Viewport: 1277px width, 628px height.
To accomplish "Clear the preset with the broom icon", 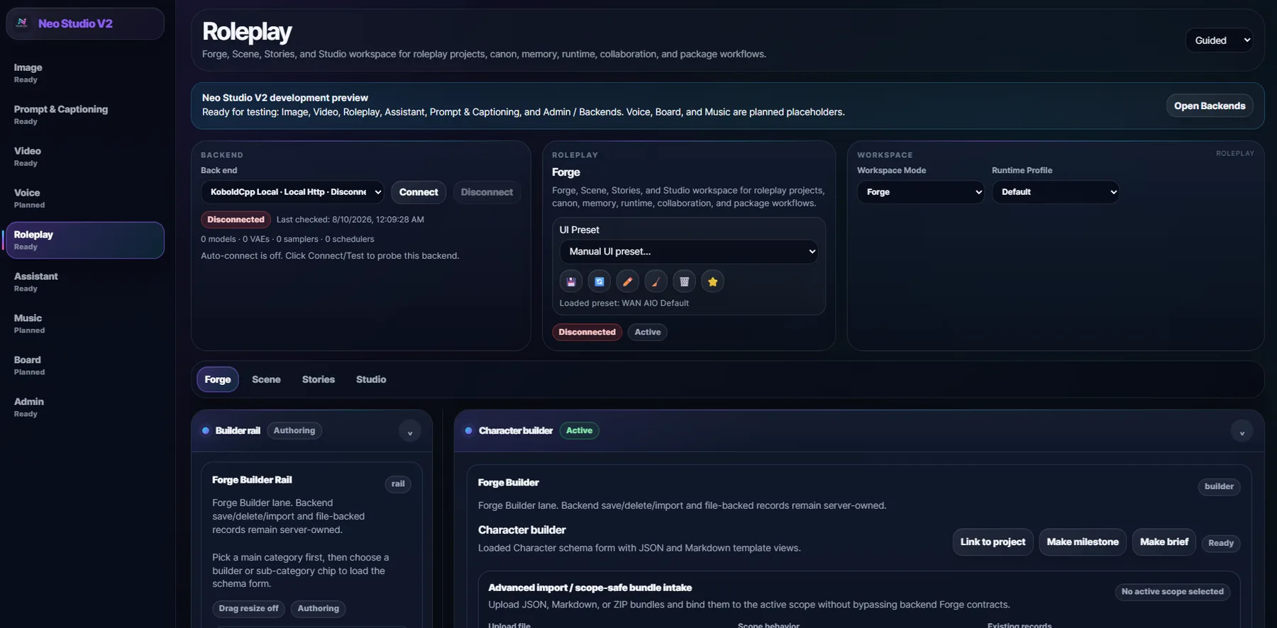I will 656,281.
